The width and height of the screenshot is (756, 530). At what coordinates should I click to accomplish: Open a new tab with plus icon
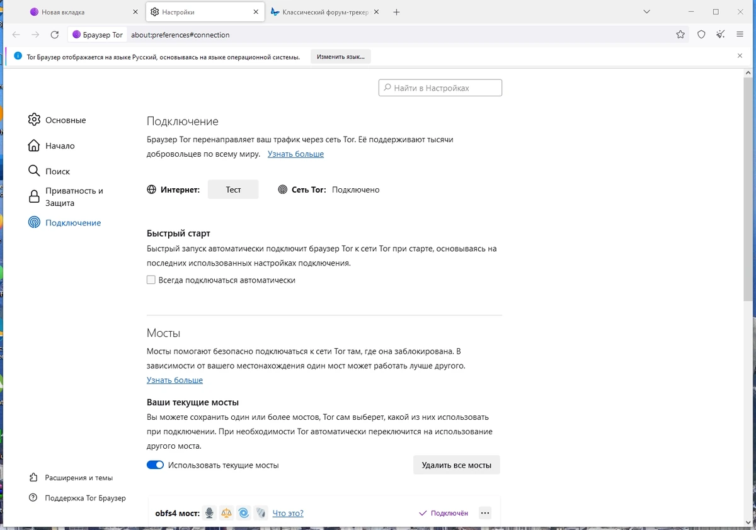point(396,12)
